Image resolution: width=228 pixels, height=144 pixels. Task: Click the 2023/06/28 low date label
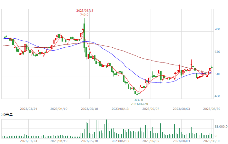[139, 104]
